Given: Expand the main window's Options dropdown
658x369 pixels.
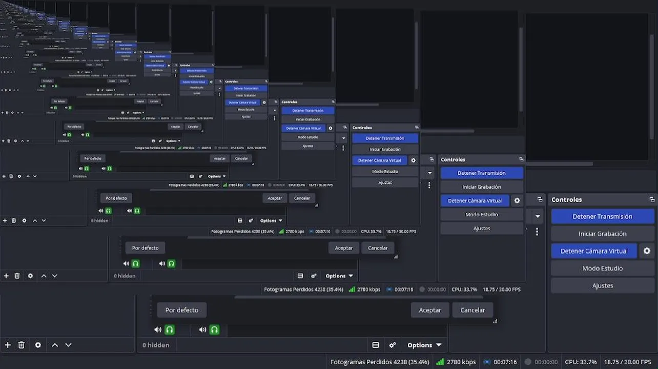Looking at the screenshot, I should pyautogui.click(x=424, y=345).
